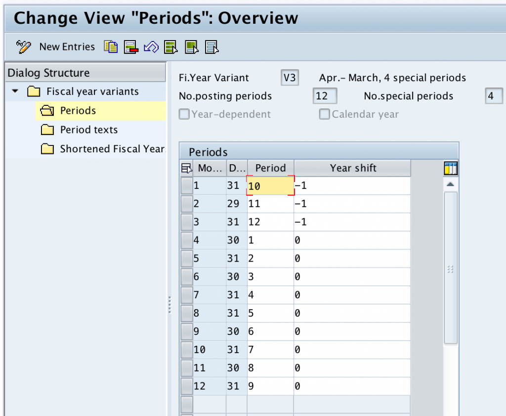Click the Period column header
The height and width of the screenshot is (416, 506).
point(270,168)
